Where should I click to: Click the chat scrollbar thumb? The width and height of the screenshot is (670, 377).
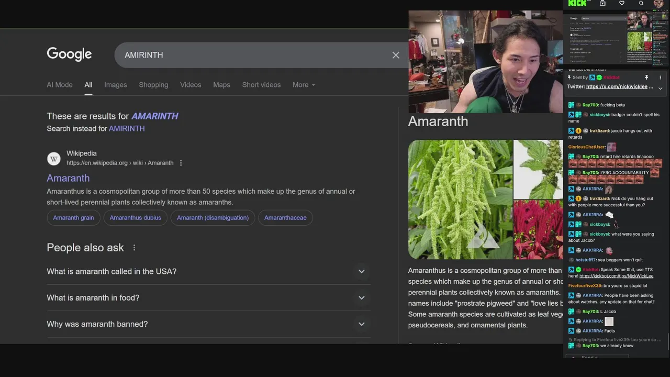click(668, 342)
